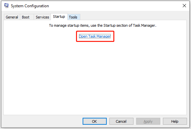Go to the Tools tab

[x=73, y=17]
